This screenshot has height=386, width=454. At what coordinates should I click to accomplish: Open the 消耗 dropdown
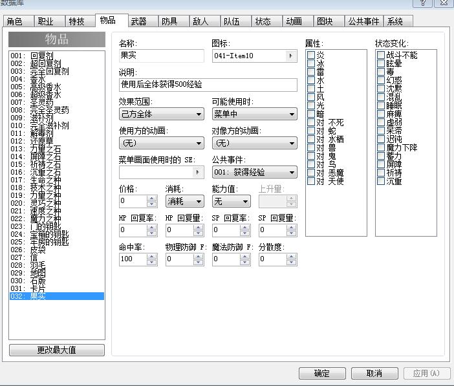click(x=185, y=201)
